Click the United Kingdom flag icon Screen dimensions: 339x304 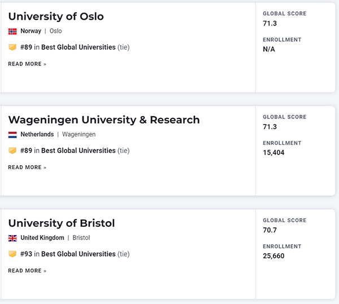click(12, 238)
